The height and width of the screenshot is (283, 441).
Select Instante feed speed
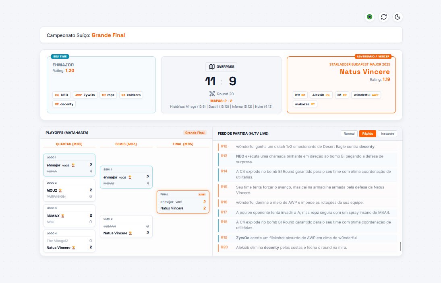pos(387,133)
